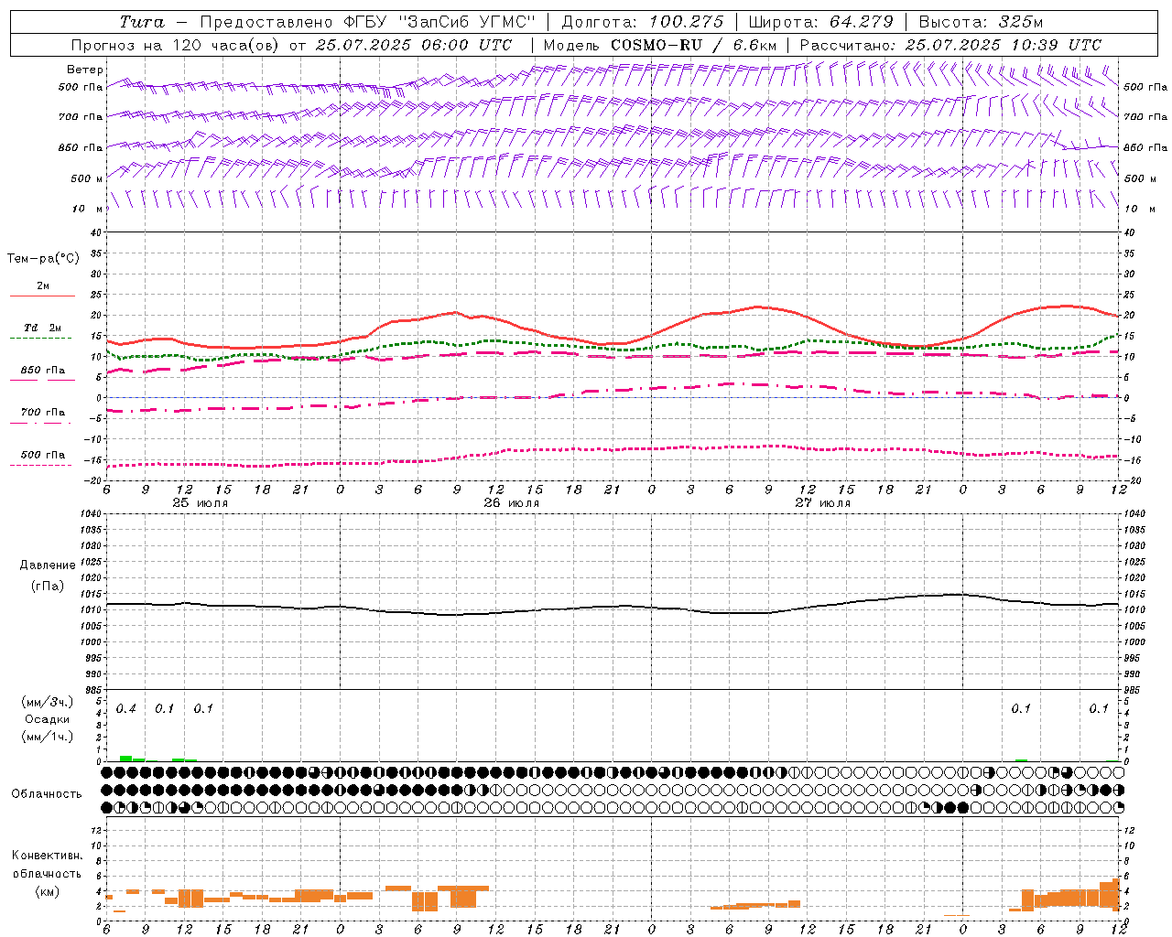The image size is (1172, 937).
Task: Click the dash-dot line under the "700 гПа" temperature legend
Action: click(40, 423)
